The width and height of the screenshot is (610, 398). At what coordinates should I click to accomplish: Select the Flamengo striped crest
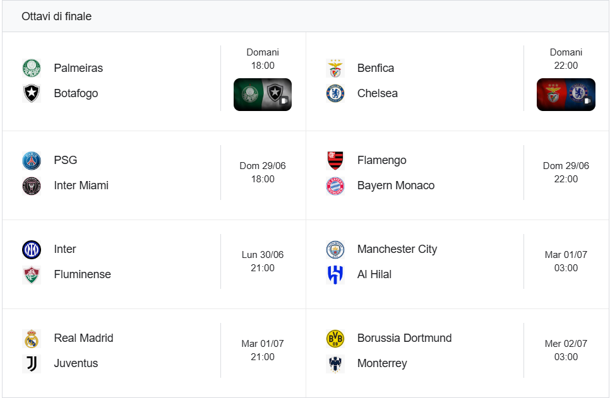tap(335, 160)
